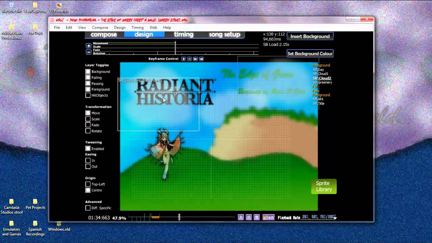Screen dimensions: 432x243
Task: Click the Insert Background button
Action: tap(310, 36)
